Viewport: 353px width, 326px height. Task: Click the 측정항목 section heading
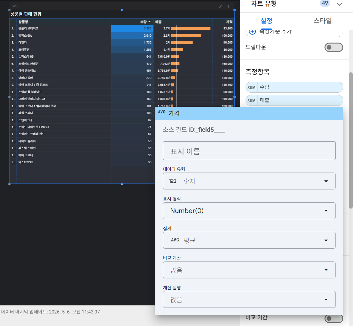click(x=257, y=72)
